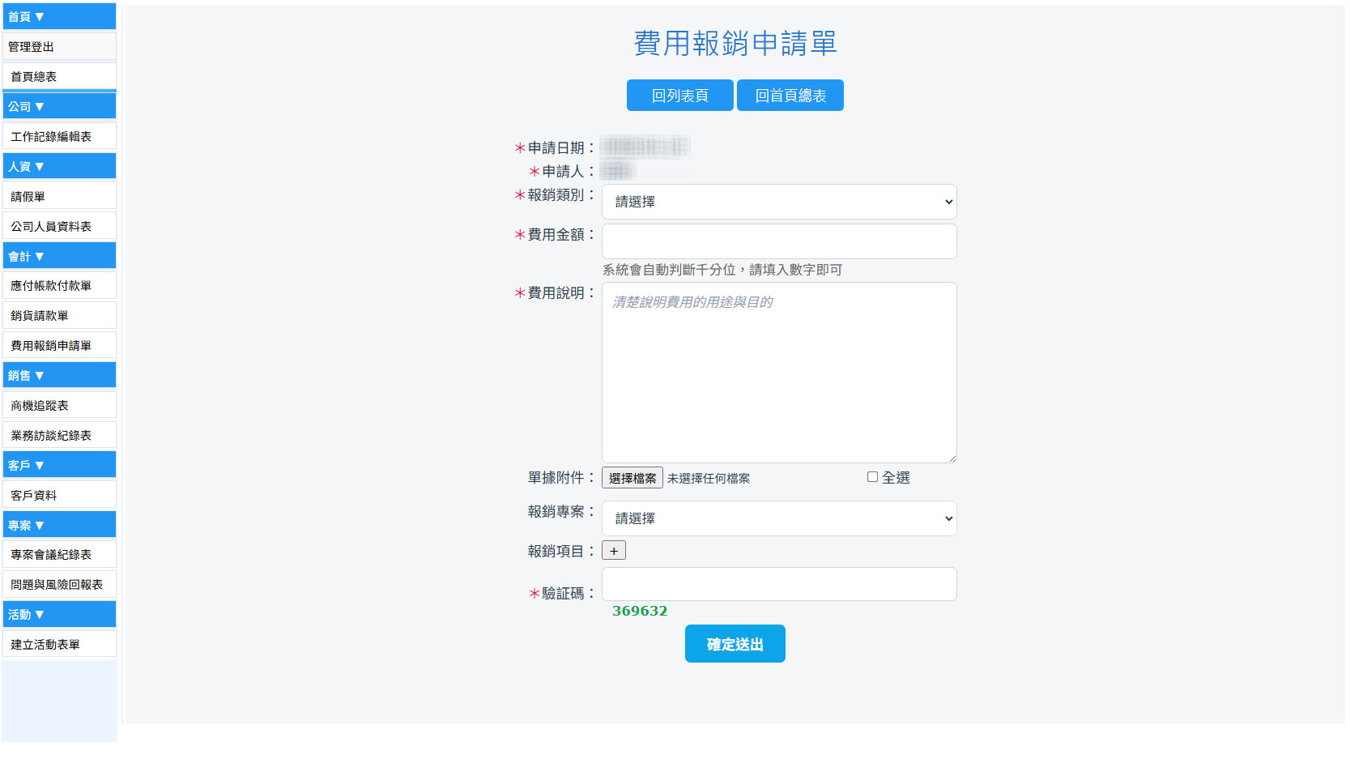
Task: Click the plus button to add 報銷項目
Action: tap(614, 551)
